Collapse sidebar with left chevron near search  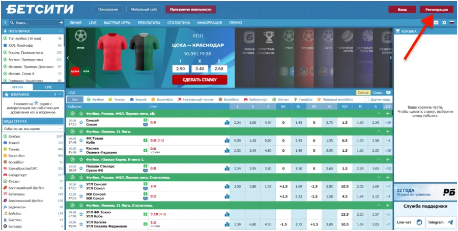pos(5,22)
